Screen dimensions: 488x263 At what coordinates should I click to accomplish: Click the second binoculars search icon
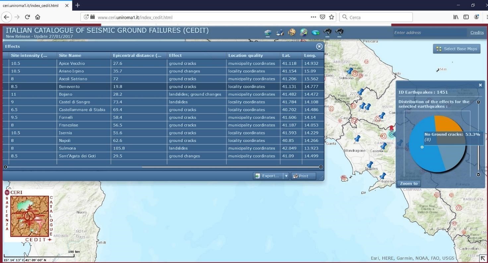[339, 32]
